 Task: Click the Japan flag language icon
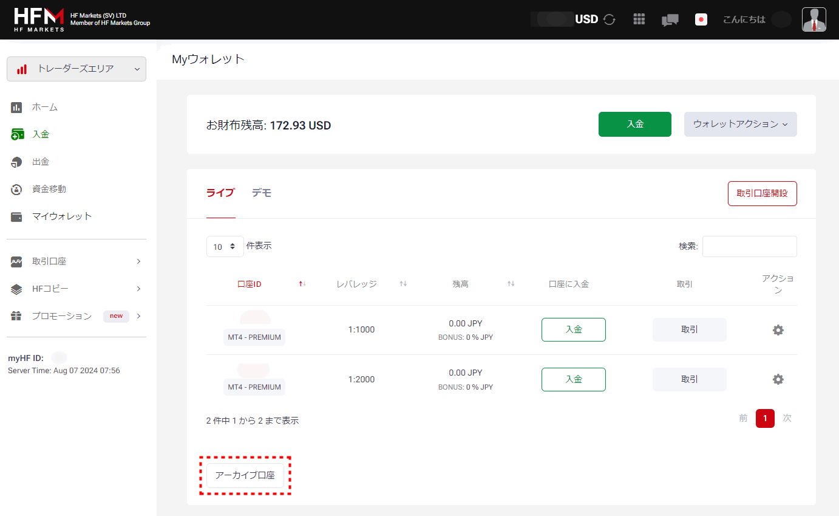701,19
